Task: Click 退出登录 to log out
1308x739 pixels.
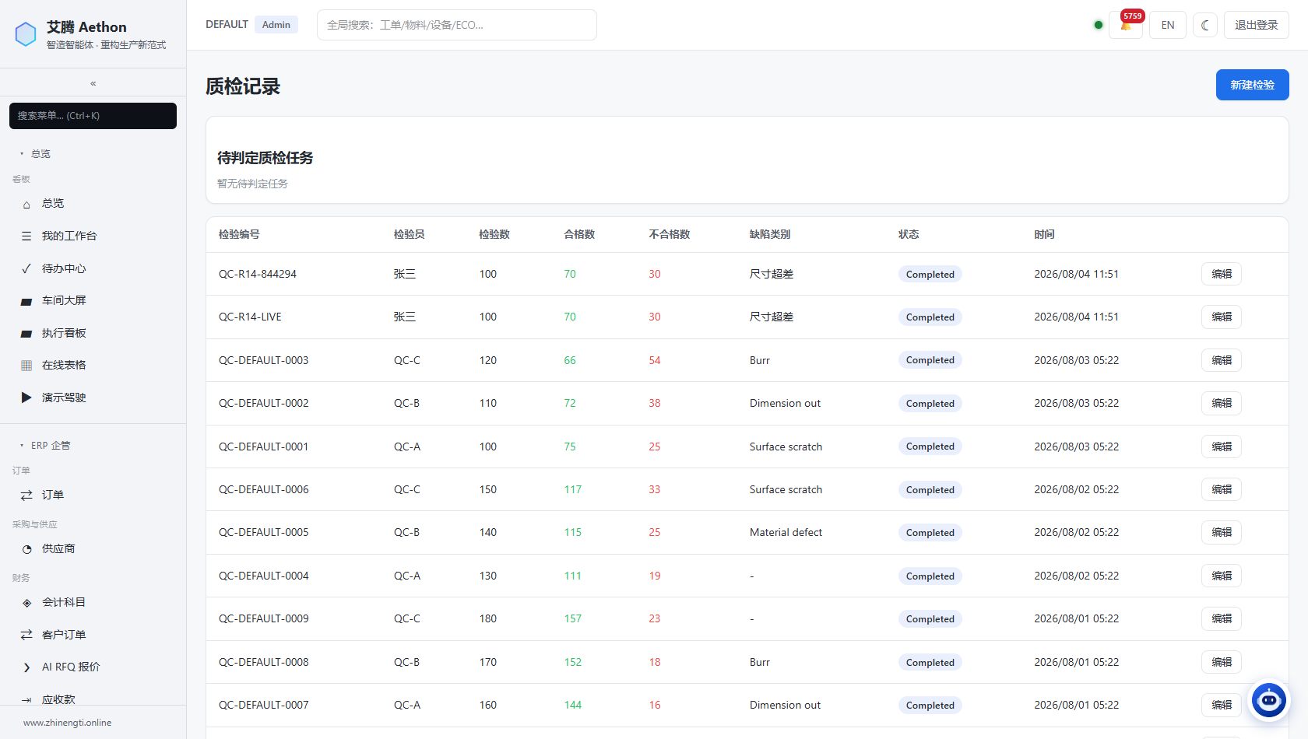Action: click(1256, 25)
